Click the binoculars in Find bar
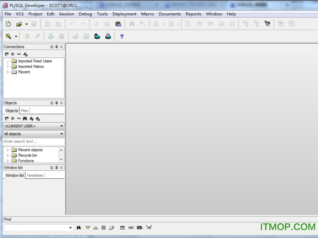Viewport: 318px width, 238px height. click(79, 228)
